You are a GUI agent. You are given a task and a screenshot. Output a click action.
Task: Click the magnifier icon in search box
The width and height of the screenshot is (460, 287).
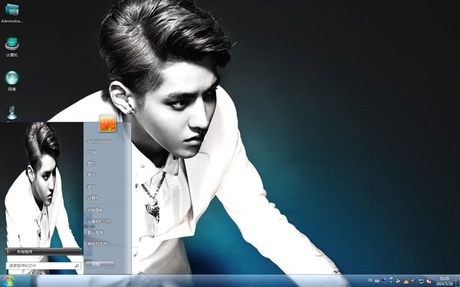click(x=77, y=266)
